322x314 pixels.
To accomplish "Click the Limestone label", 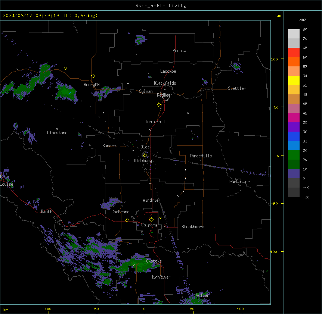I will coord(57,133).
